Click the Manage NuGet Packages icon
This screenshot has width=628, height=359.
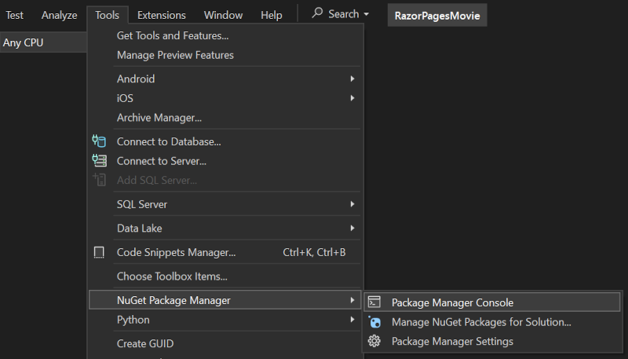click(x=375, y=322)
